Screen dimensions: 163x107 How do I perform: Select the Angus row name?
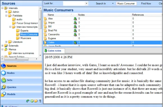(x=51, y=22)
